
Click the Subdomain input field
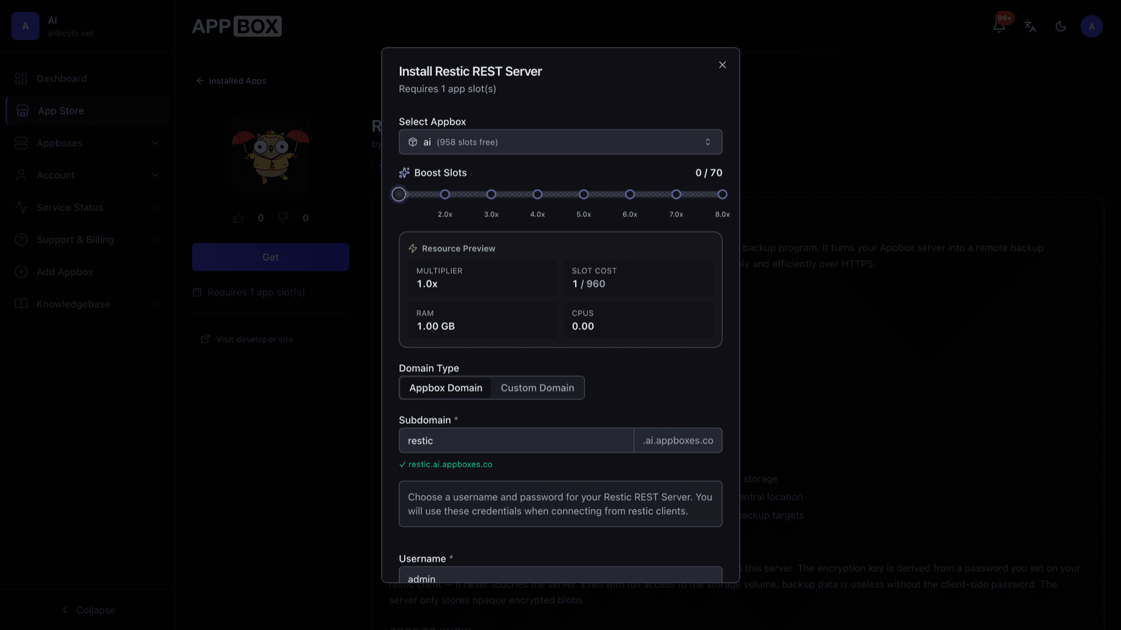[x=516, y=440]
